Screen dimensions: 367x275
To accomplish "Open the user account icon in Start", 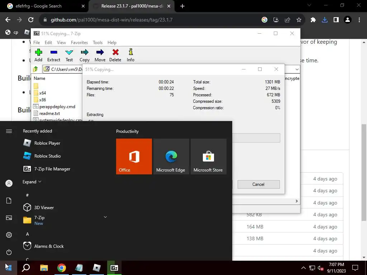I will pos(9,183).
